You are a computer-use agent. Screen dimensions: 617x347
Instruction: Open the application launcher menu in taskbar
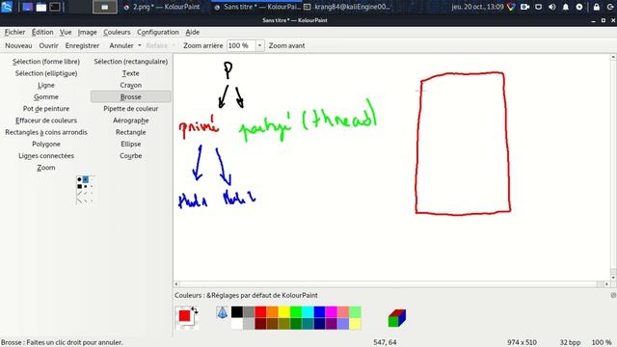[x=7, y=7]
